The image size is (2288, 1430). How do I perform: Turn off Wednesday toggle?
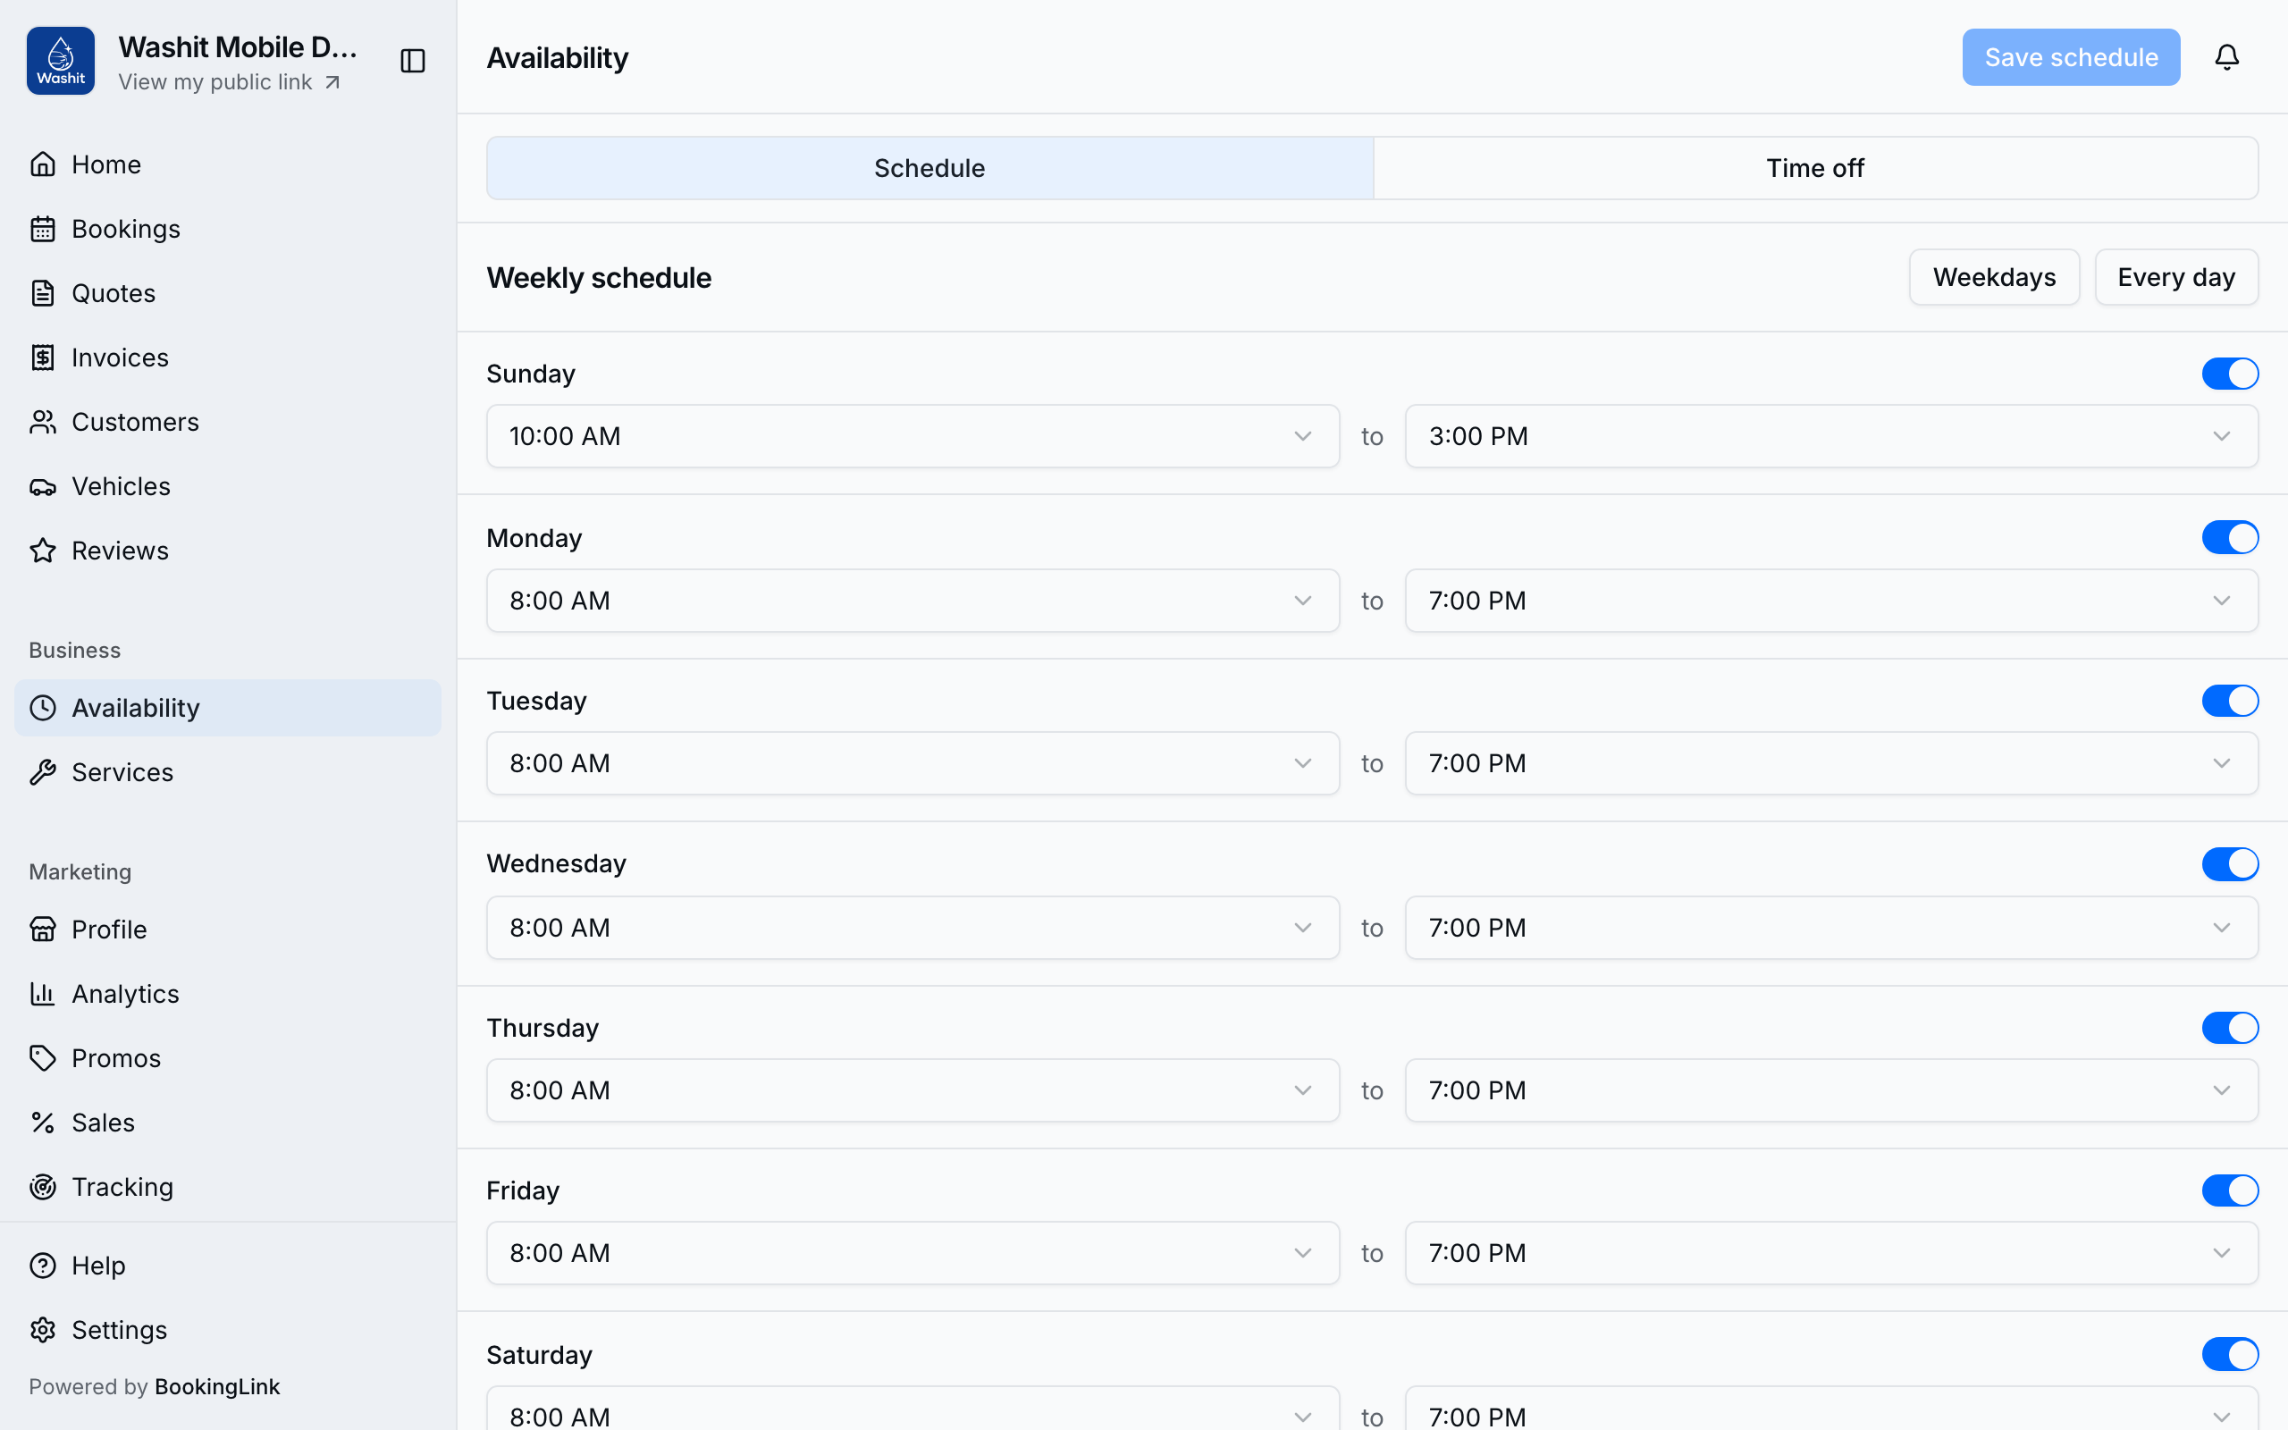[x=2229, y=863]
